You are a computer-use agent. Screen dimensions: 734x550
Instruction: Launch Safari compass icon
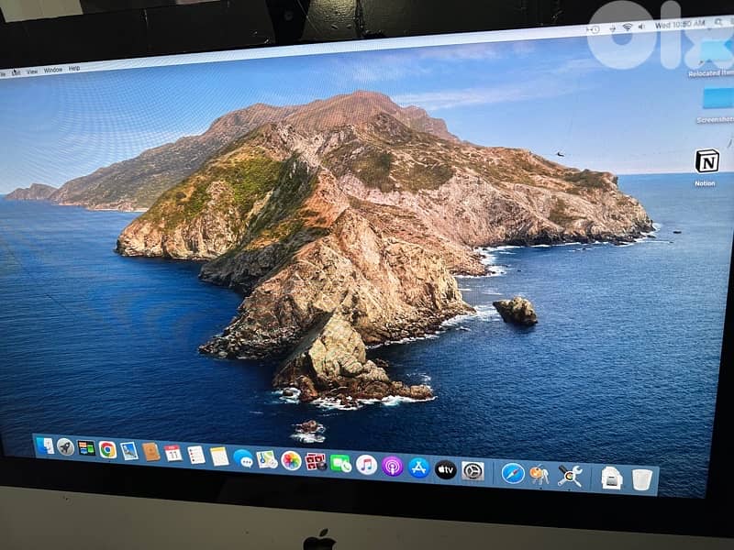(513, 473)
